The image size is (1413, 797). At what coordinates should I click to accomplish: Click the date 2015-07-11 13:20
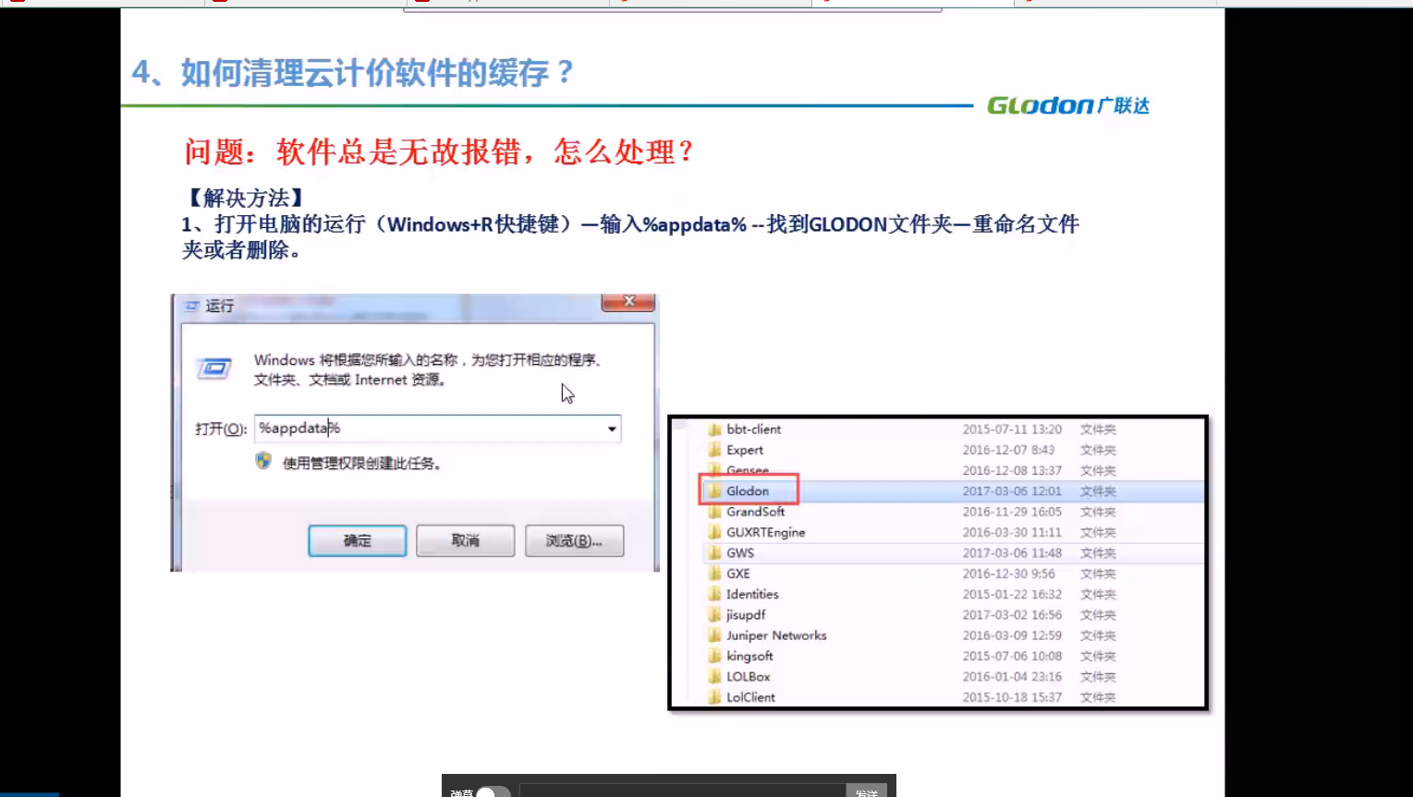(1012, 429)
